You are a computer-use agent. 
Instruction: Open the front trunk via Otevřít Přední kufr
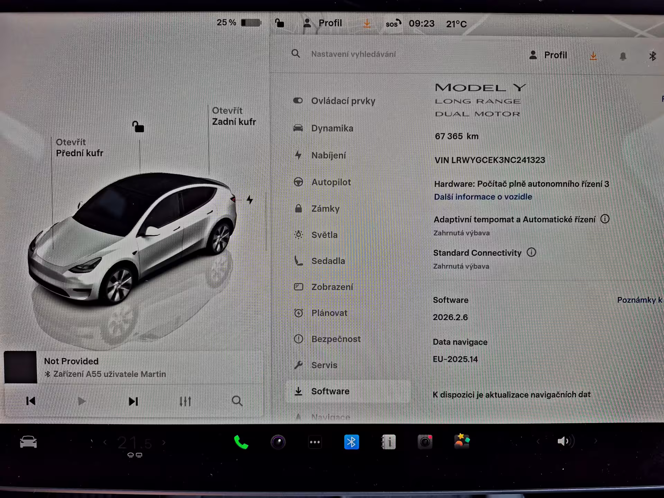(x=80, y=148)
